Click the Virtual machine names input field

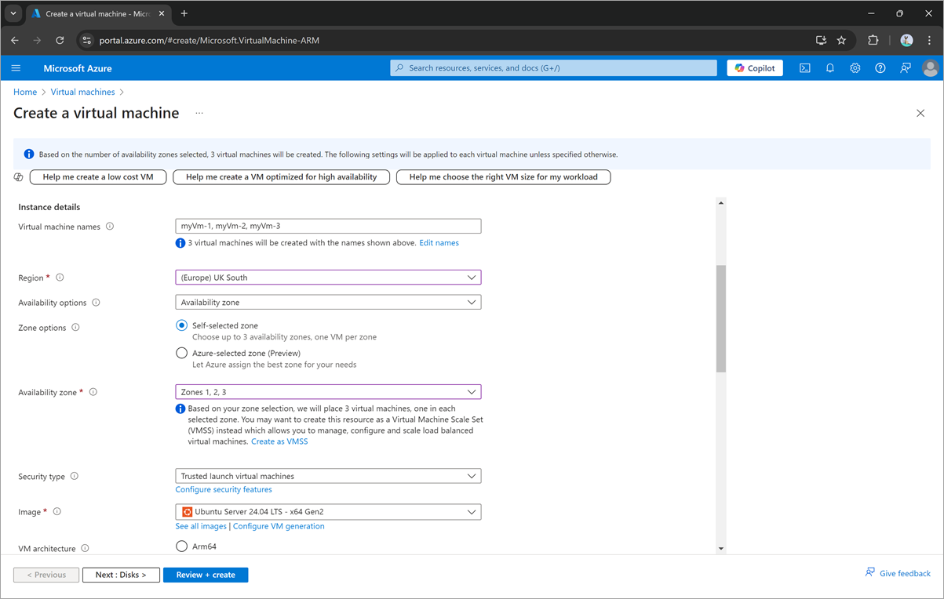coord(328,226)
